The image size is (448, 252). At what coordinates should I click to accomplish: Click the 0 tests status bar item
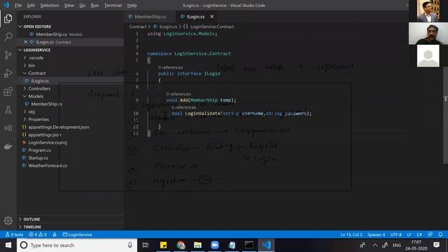click(14, 234)
